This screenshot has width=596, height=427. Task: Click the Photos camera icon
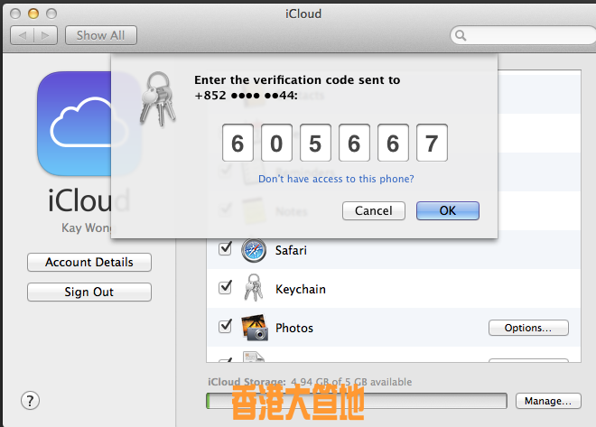coord(255,328)
